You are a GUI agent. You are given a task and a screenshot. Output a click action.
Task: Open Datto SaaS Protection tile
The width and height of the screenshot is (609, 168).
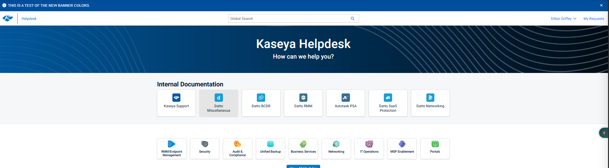click(x=388, y=103)
